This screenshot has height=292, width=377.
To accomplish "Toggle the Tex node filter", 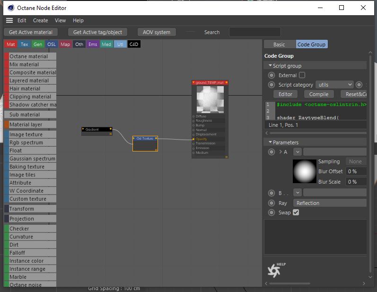I will pos(24,44).
